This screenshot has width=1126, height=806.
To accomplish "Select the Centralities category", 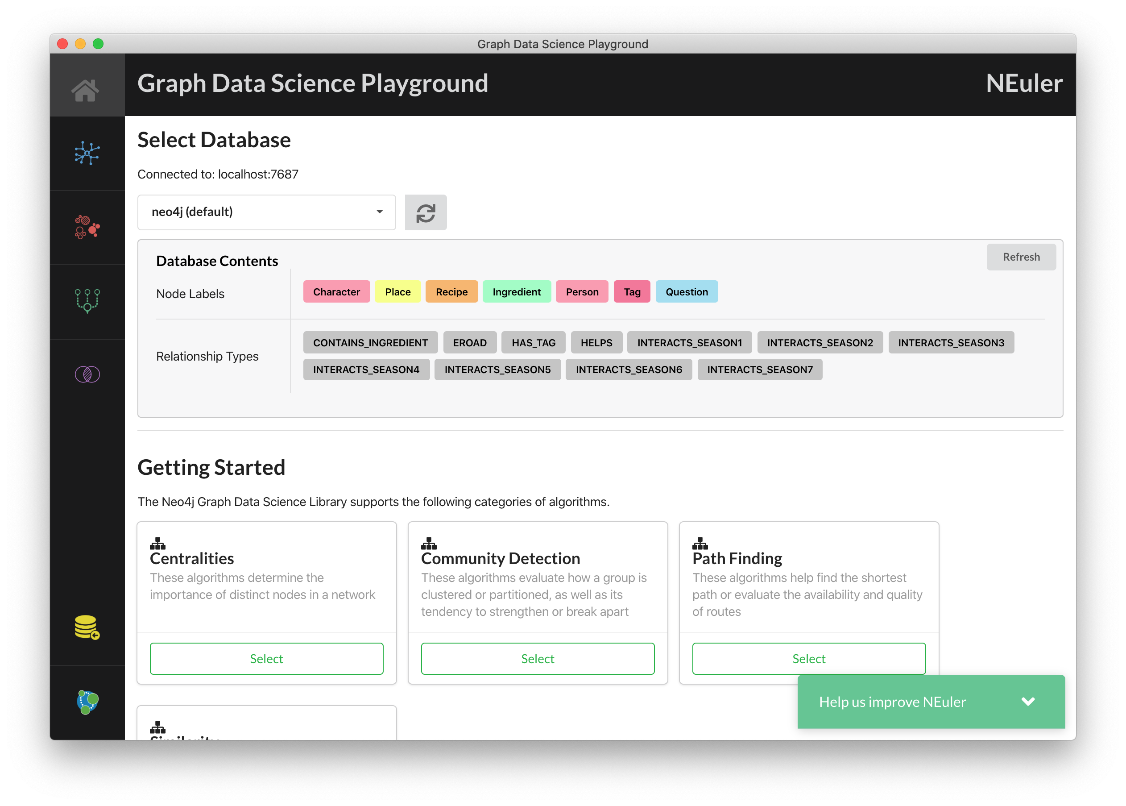I will pyautogui.click(x=266, y=658).
